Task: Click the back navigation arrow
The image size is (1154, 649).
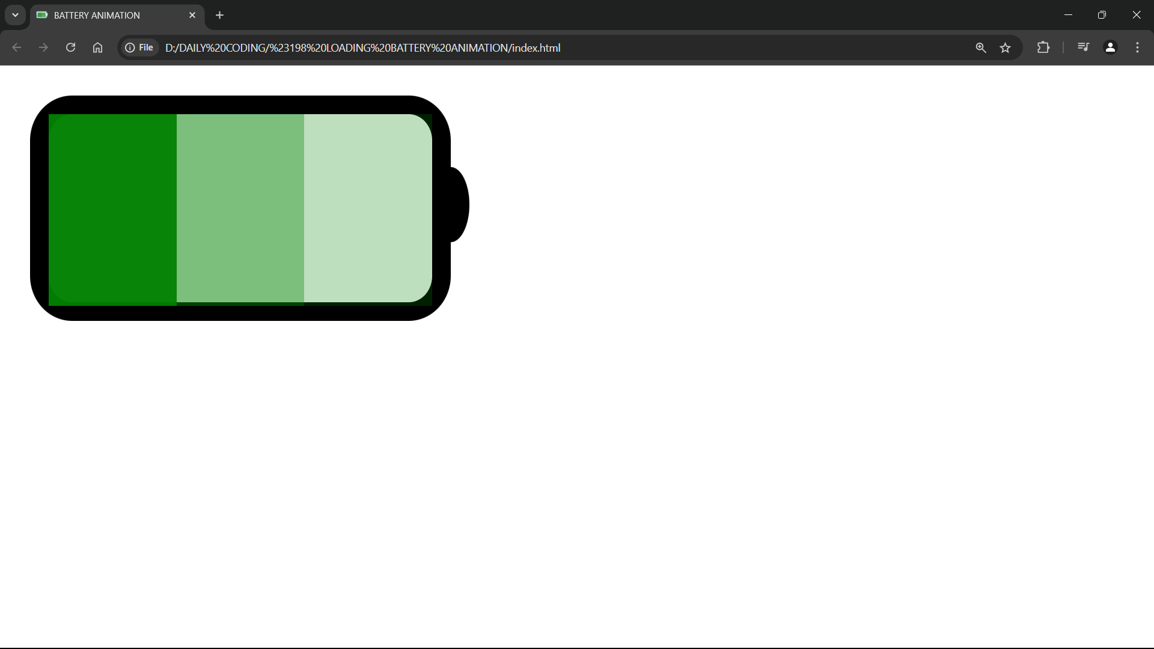Action: tap(17, 47)
